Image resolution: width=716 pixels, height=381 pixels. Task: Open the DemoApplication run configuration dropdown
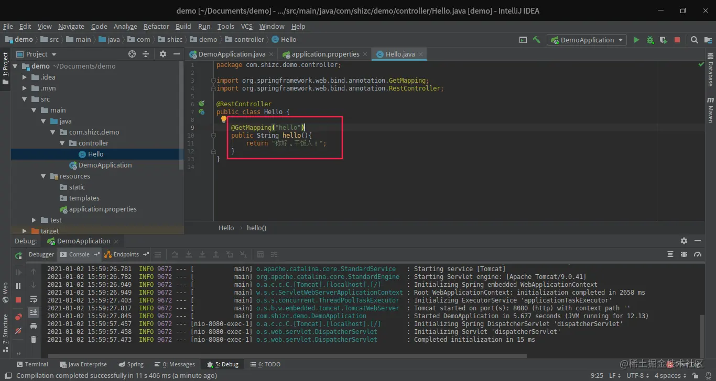click(587, 40)
